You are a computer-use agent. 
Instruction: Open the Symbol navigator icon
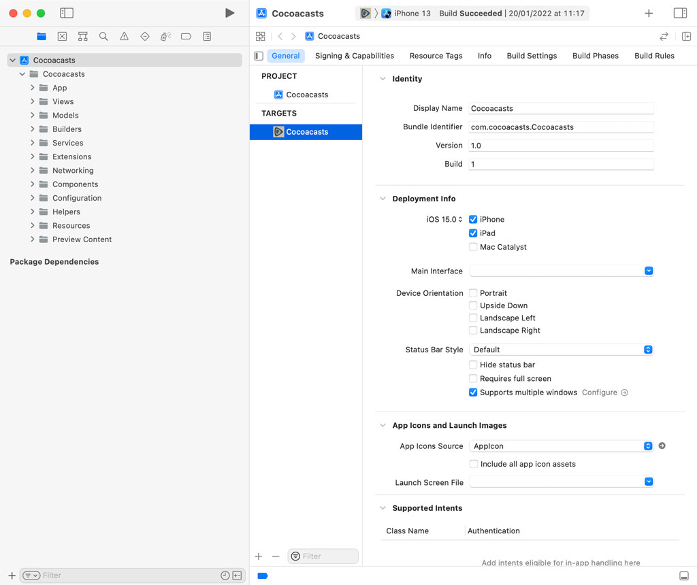82,37
